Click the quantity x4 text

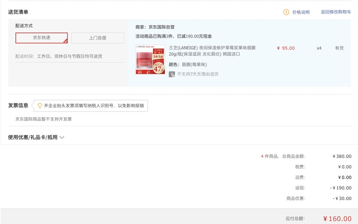point(319,48)
